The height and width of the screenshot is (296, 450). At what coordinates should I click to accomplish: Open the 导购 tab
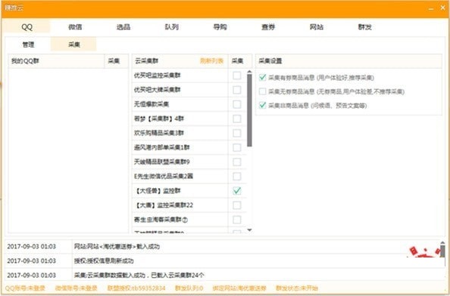click(220, 27)
